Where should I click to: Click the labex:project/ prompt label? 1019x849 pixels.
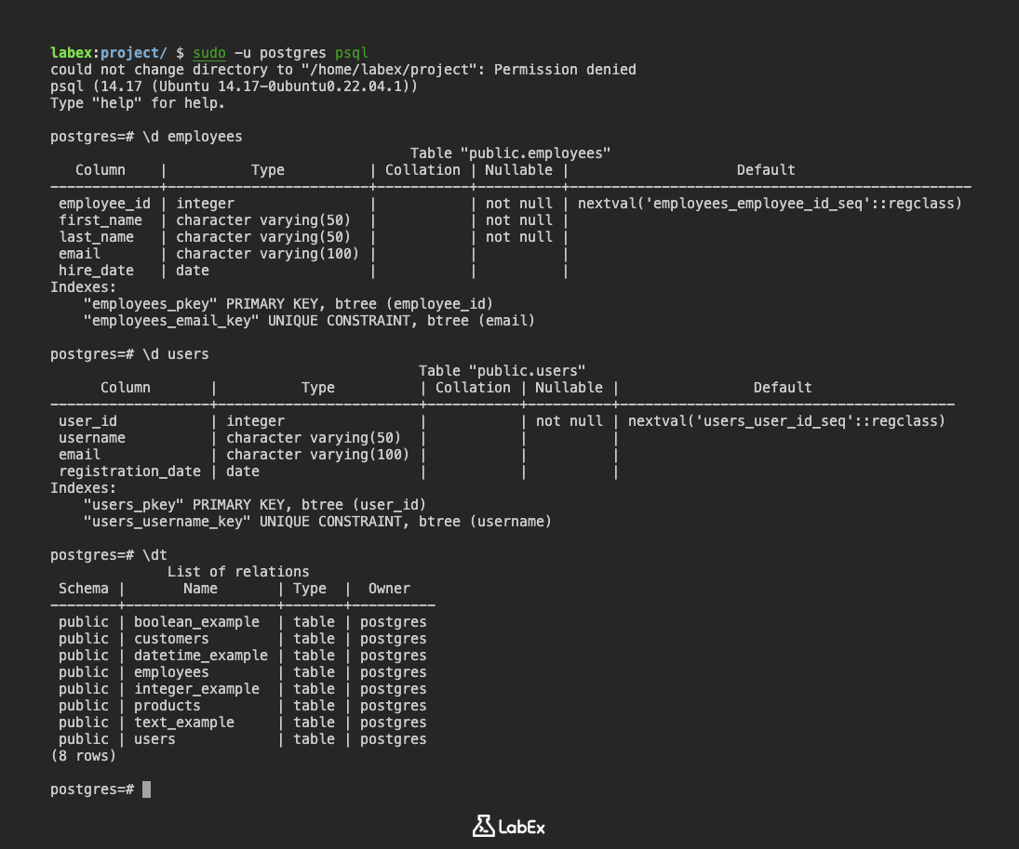[107, 53]
